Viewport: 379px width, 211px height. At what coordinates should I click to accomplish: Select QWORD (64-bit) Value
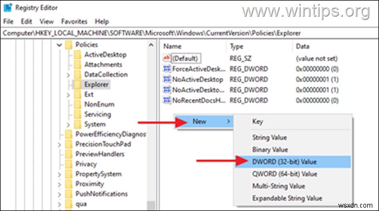(x=293, y=174)
